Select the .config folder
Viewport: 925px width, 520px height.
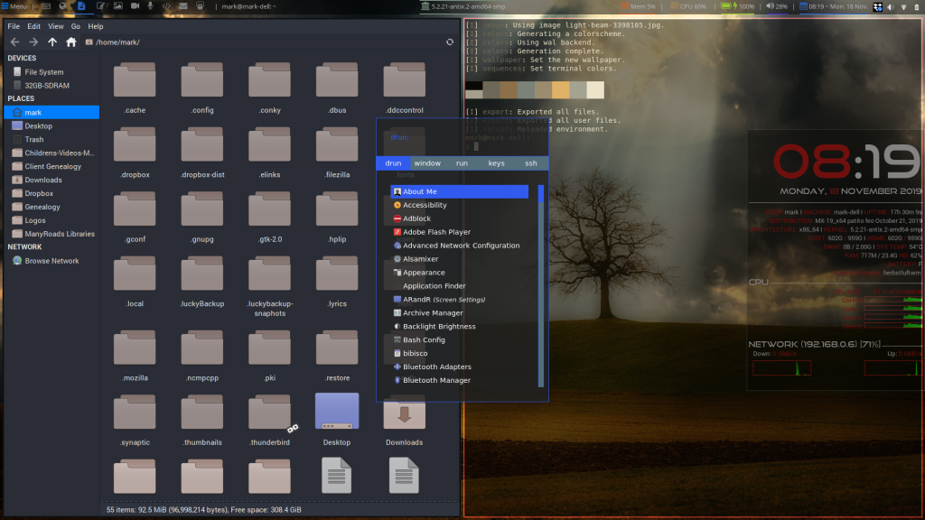point(201,88)
